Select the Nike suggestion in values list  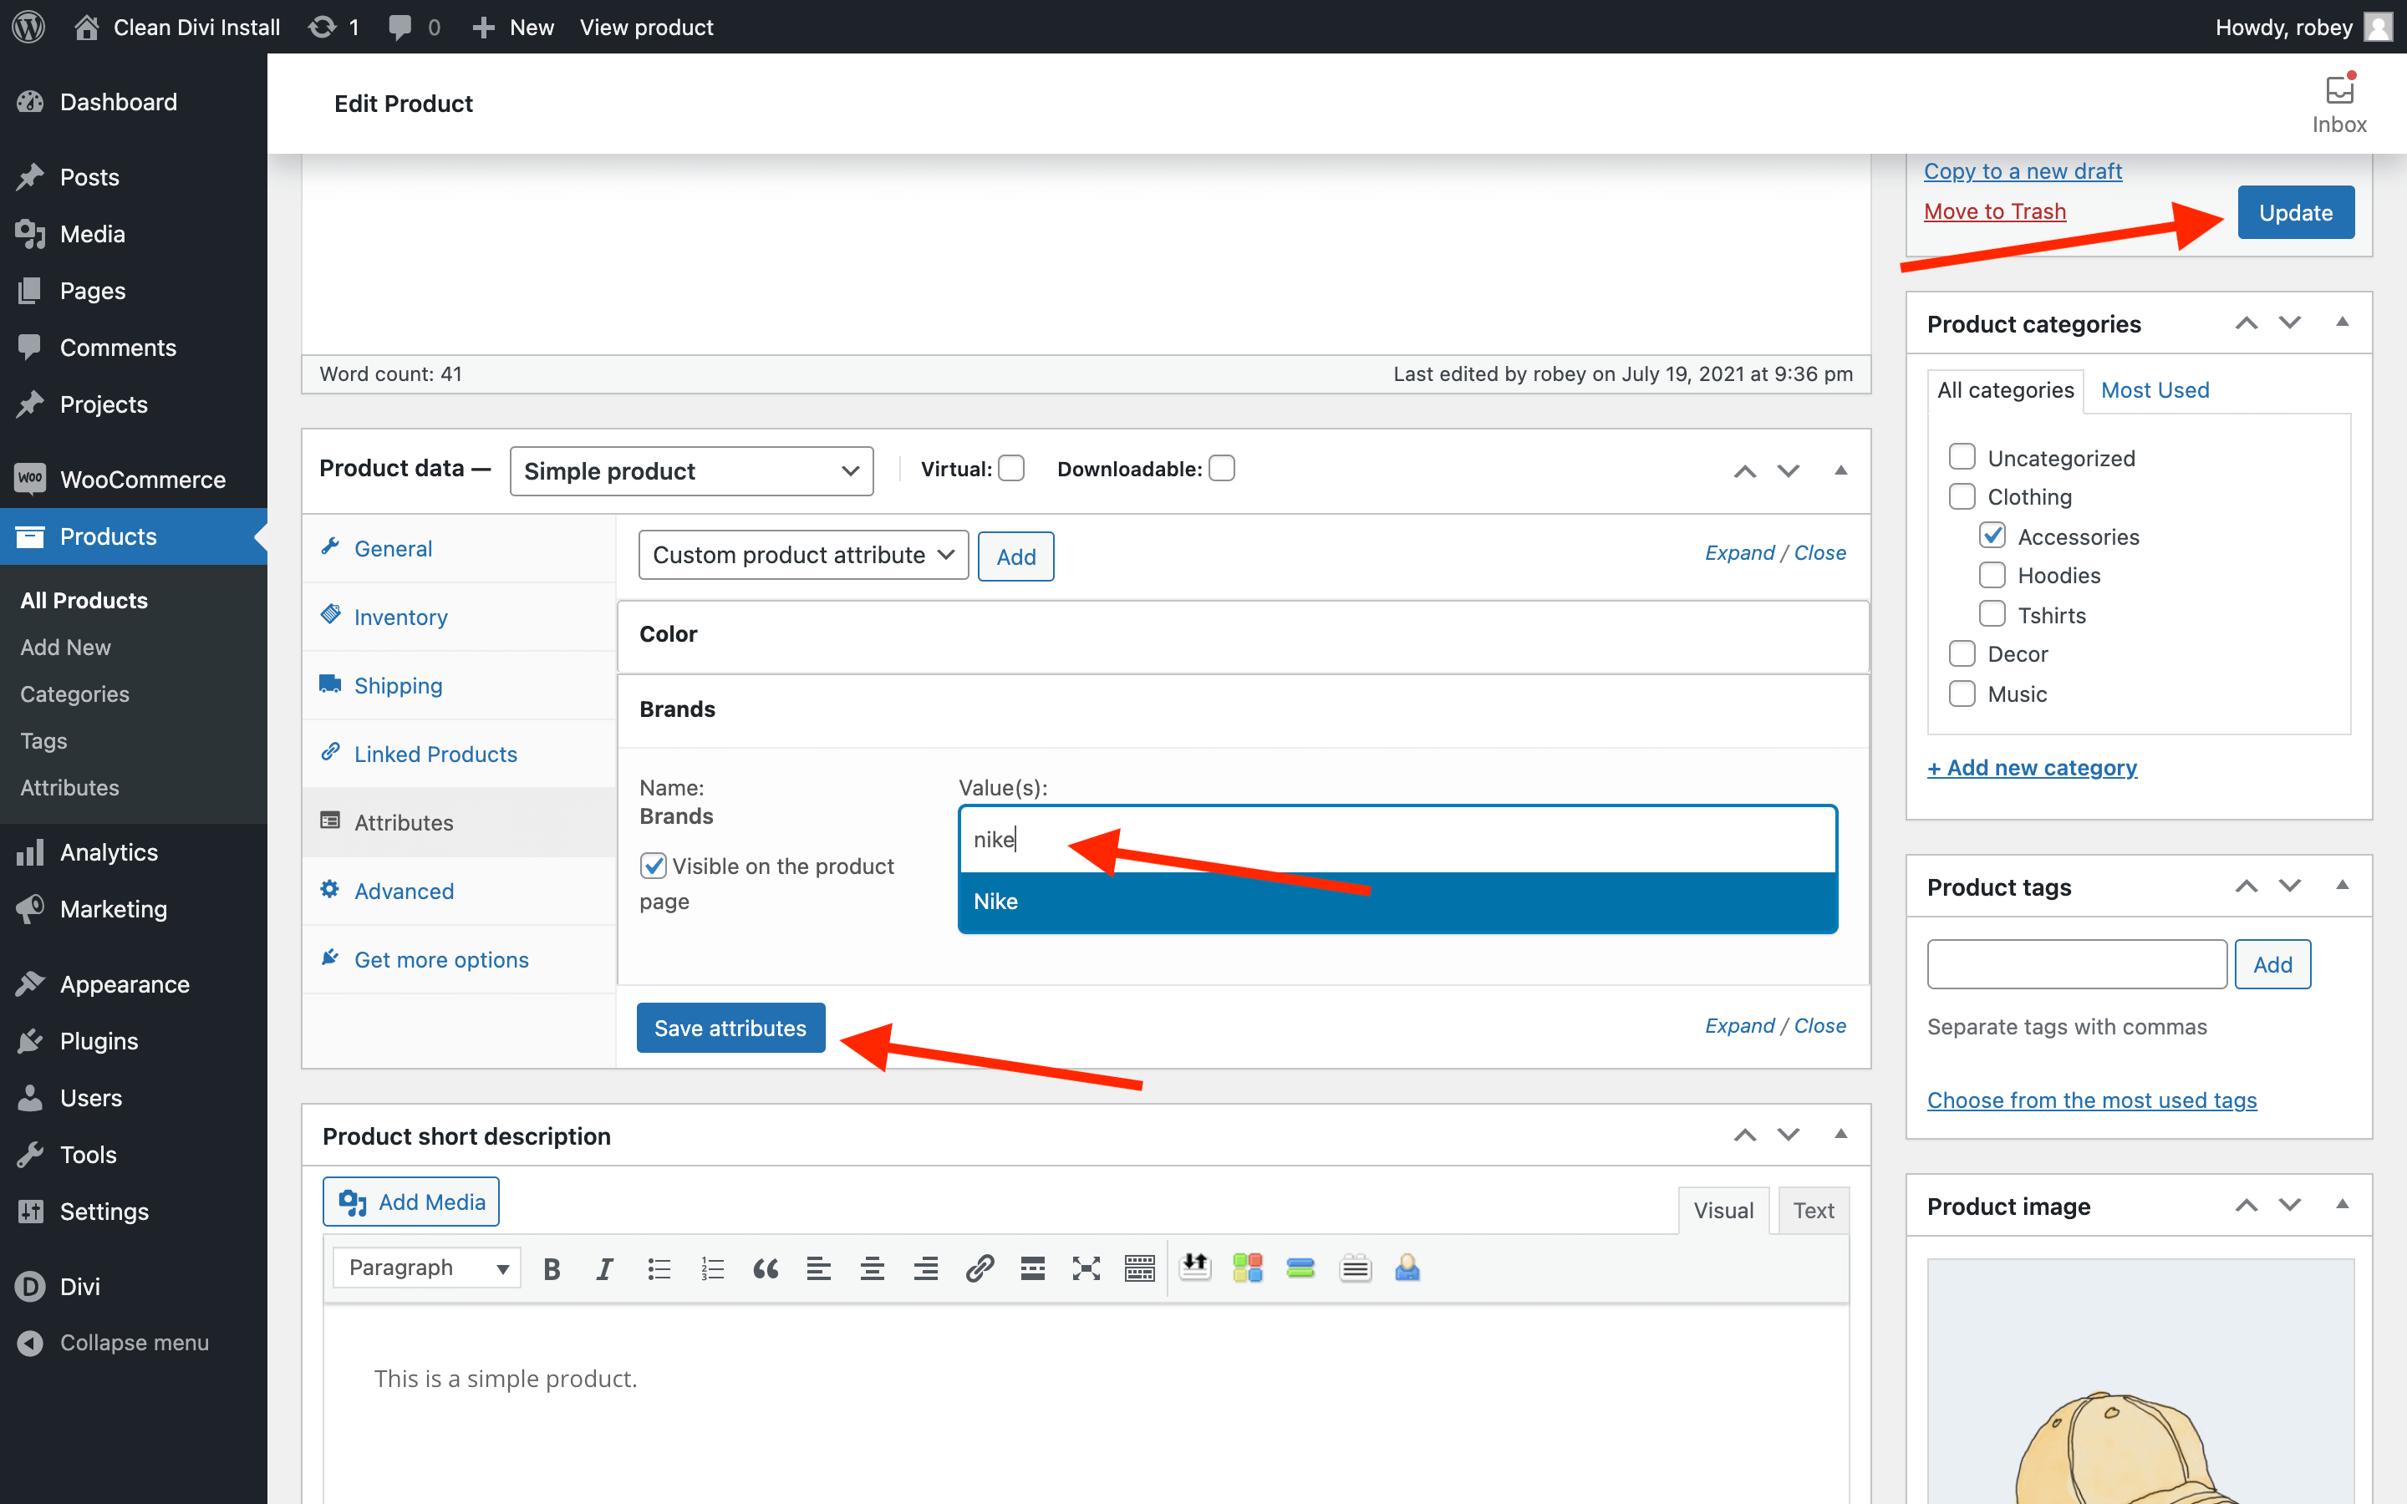[x=1397, y=902]
